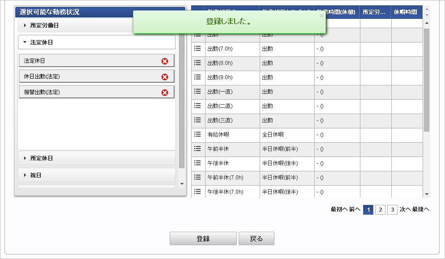Click drag-handle icon in 出勤(7.0h) row
The width and height of the screenshot is (445, 259).
pyautogui.click(x=197, y=48)
